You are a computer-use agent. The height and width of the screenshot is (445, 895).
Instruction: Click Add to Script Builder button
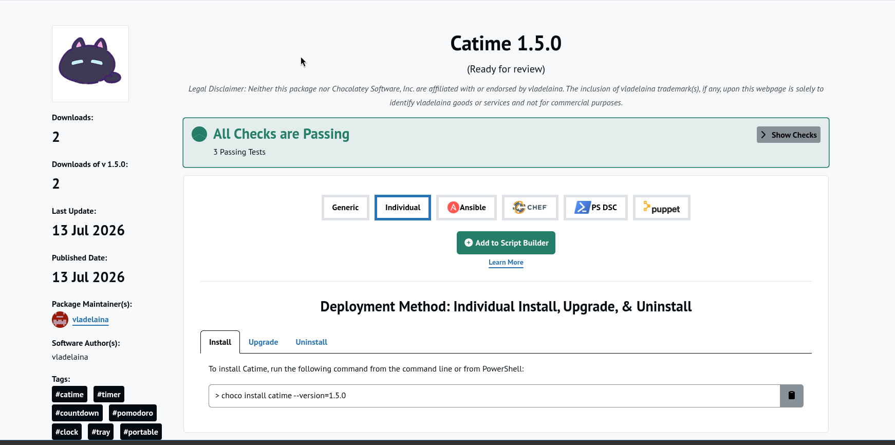coord(506,243)
